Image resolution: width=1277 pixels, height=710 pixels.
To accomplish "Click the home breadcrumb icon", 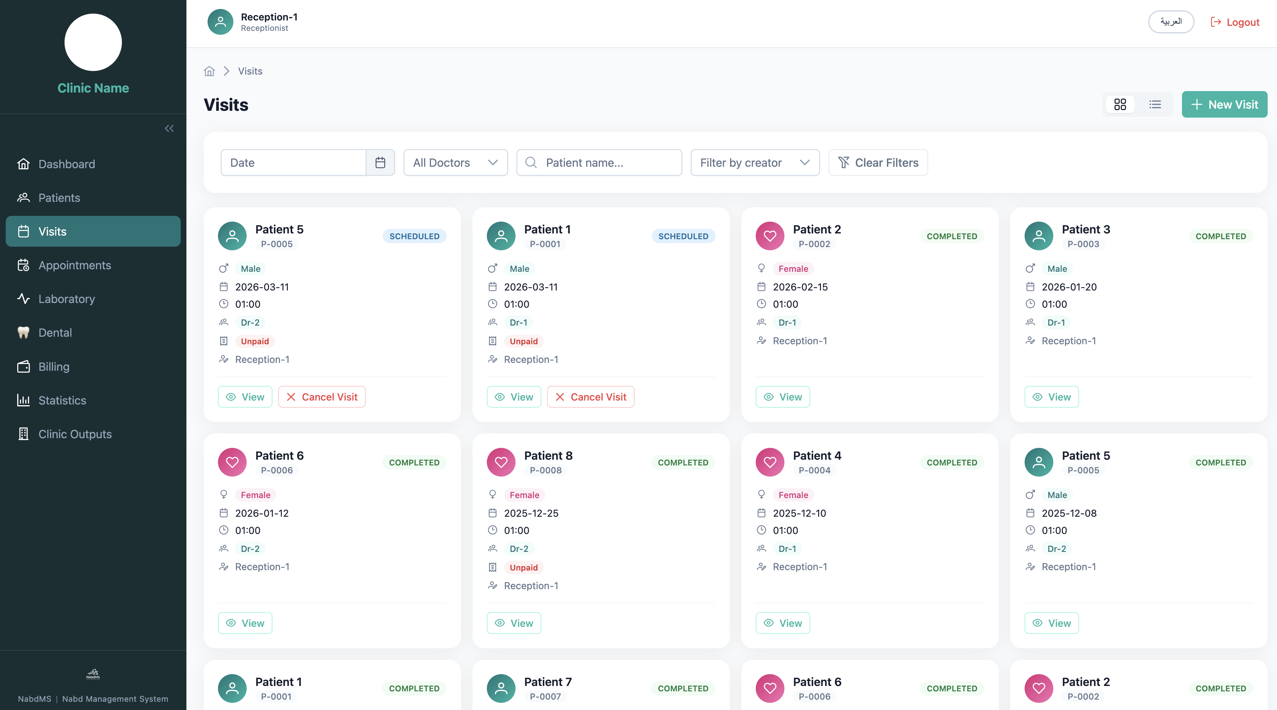I will (x=209, y=71).
